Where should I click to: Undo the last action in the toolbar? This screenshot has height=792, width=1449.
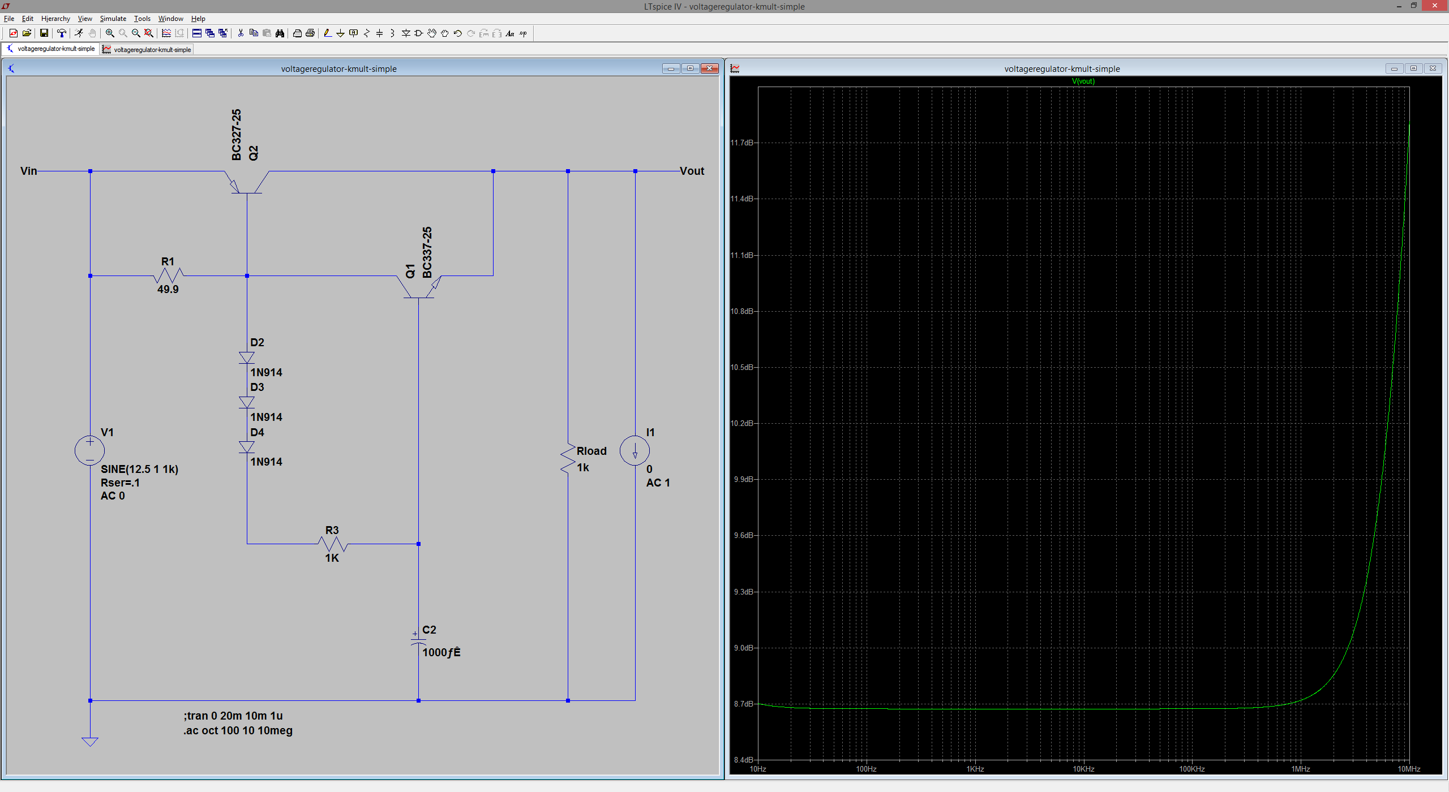click(x=458, y=33)
